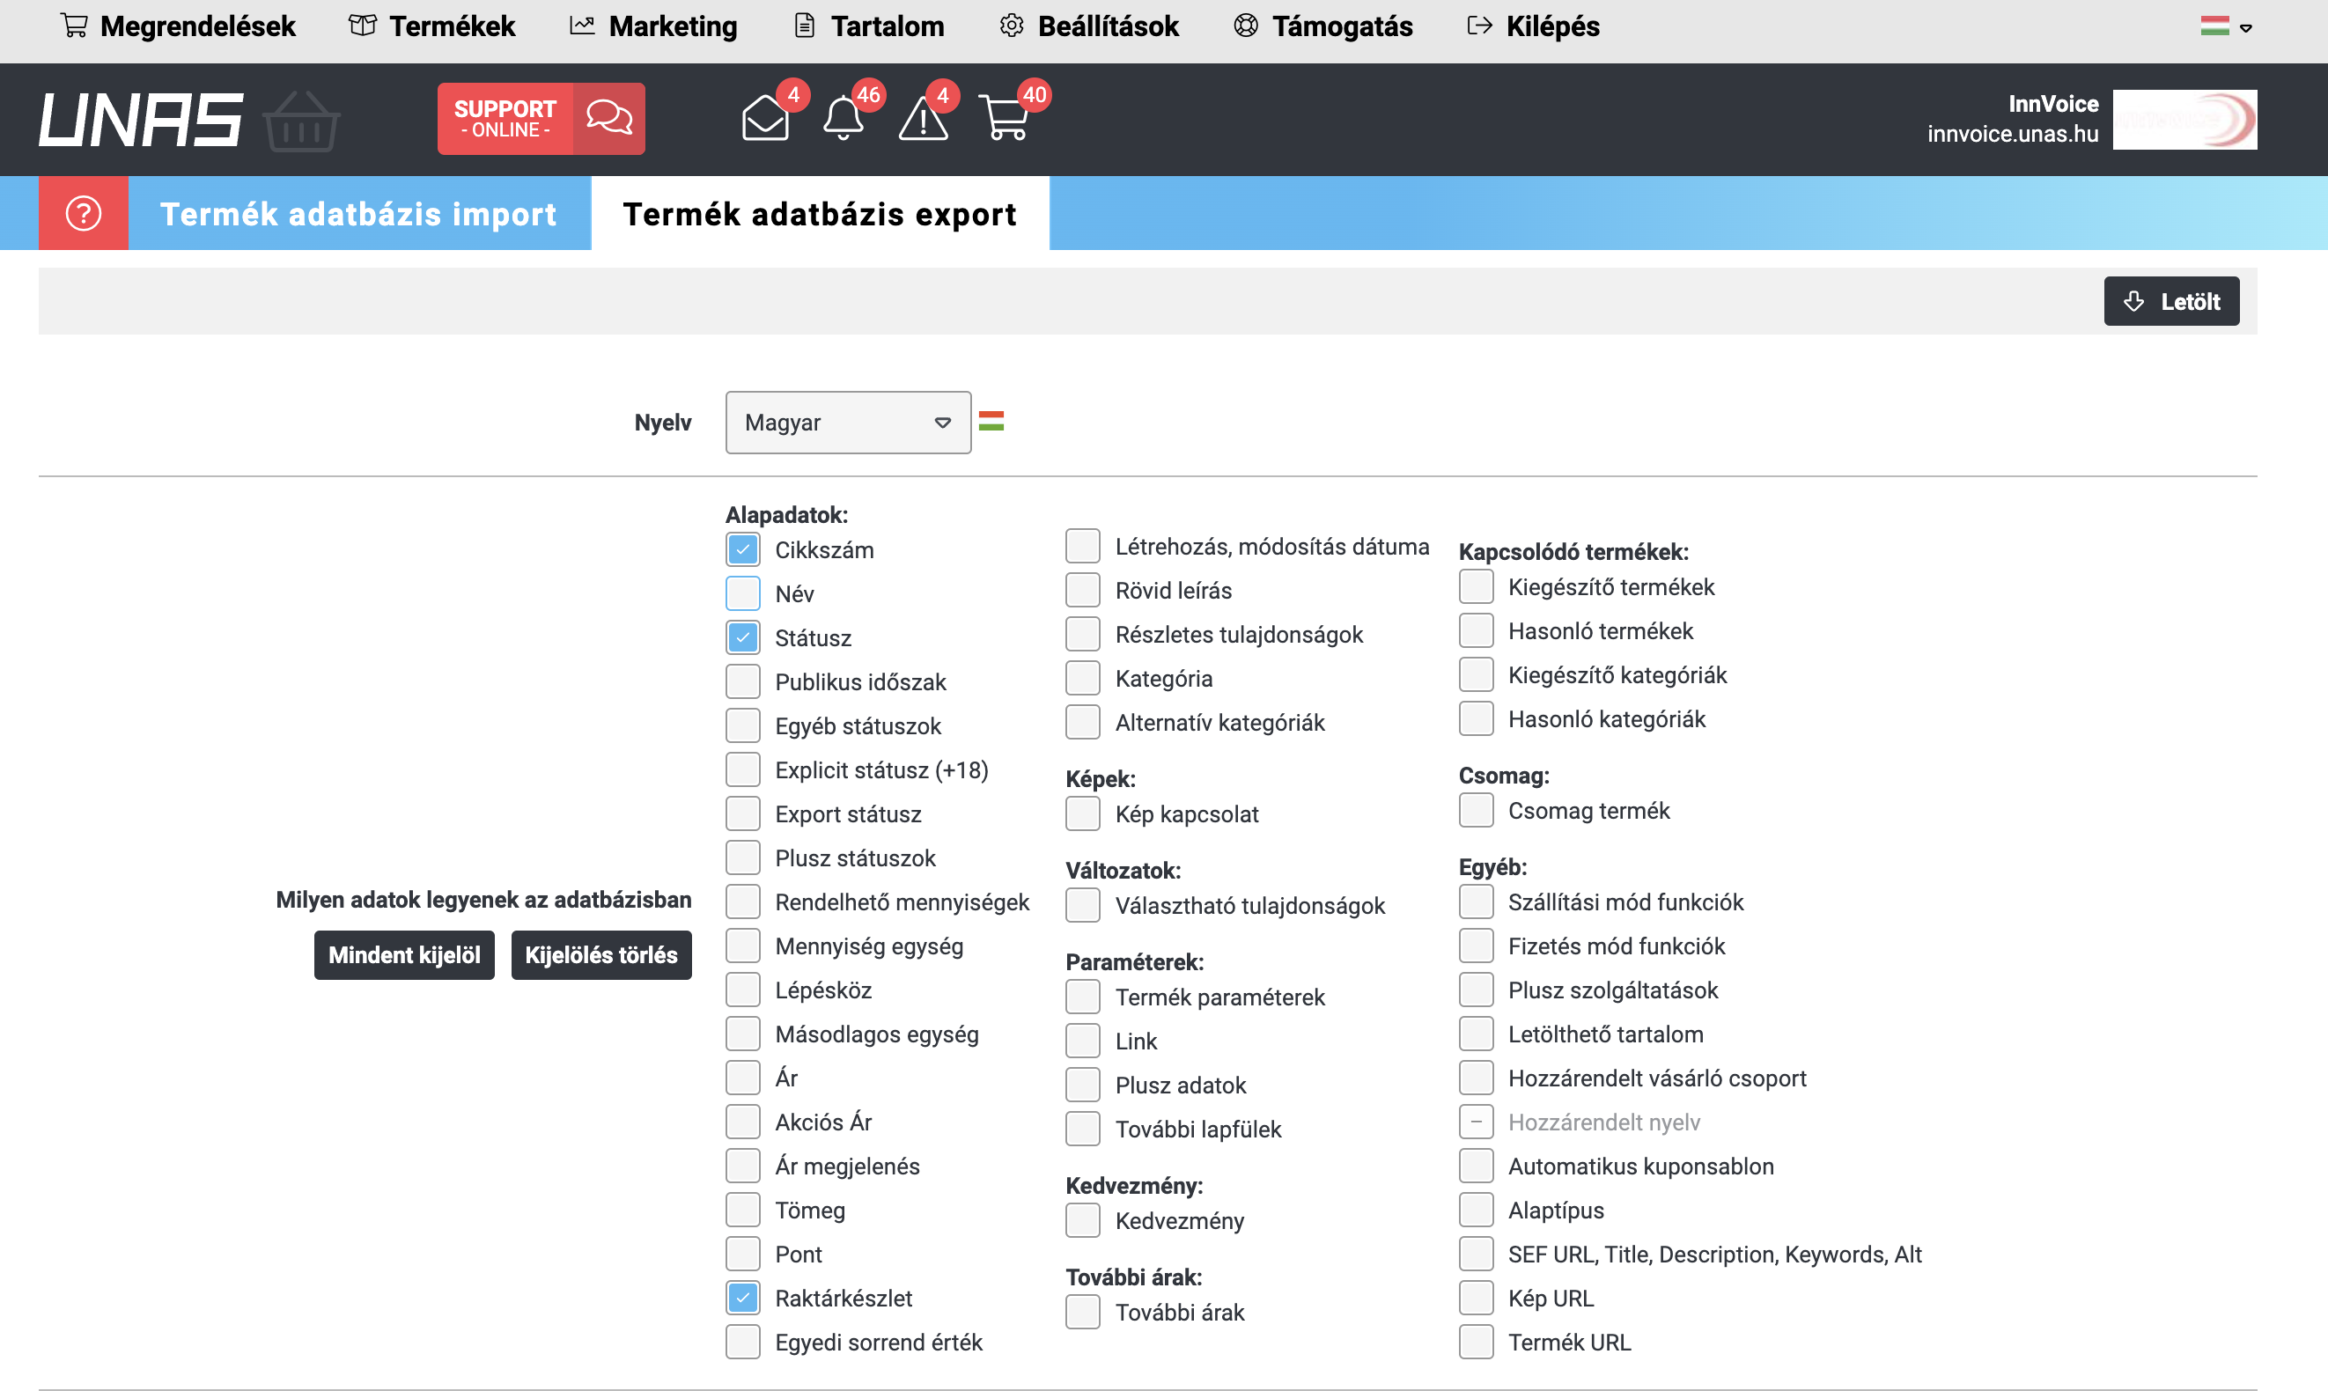
Task: Tick the Ár checkbox
Action: click(743, 1078)
